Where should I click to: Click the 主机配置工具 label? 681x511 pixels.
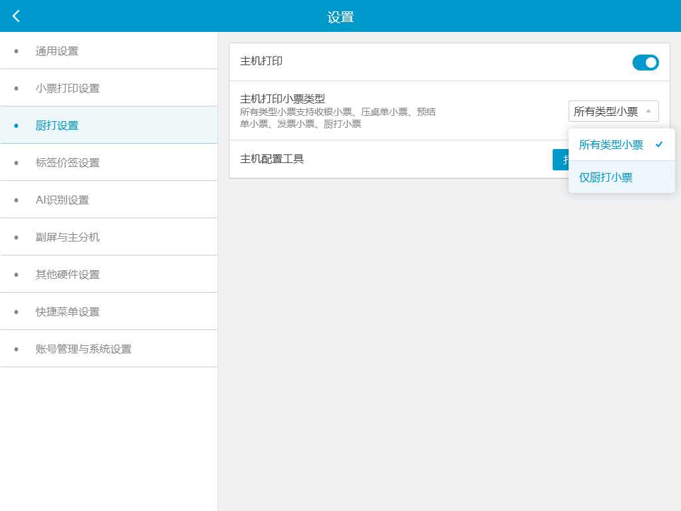click(272, 159)
